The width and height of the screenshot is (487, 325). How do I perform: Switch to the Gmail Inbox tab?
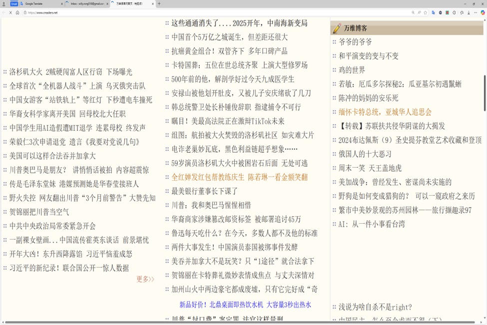click(87, 3)
